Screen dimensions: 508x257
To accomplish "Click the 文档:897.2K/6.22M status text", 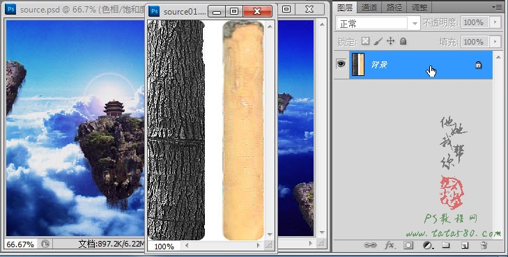I will point(111,244).
